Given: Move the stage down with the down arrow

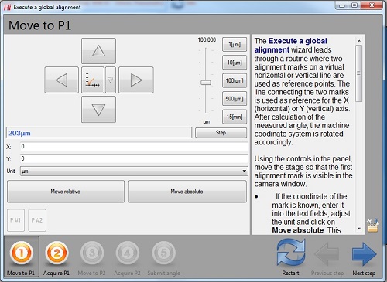Looking at the screenshot, I should point(98,110).
